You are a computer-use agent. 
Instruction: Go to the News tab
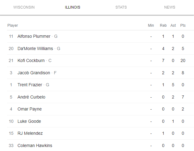[x=170, y=7]
